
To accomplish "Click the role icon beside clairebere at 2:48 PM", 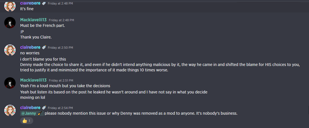I will (x=44, y=3).
